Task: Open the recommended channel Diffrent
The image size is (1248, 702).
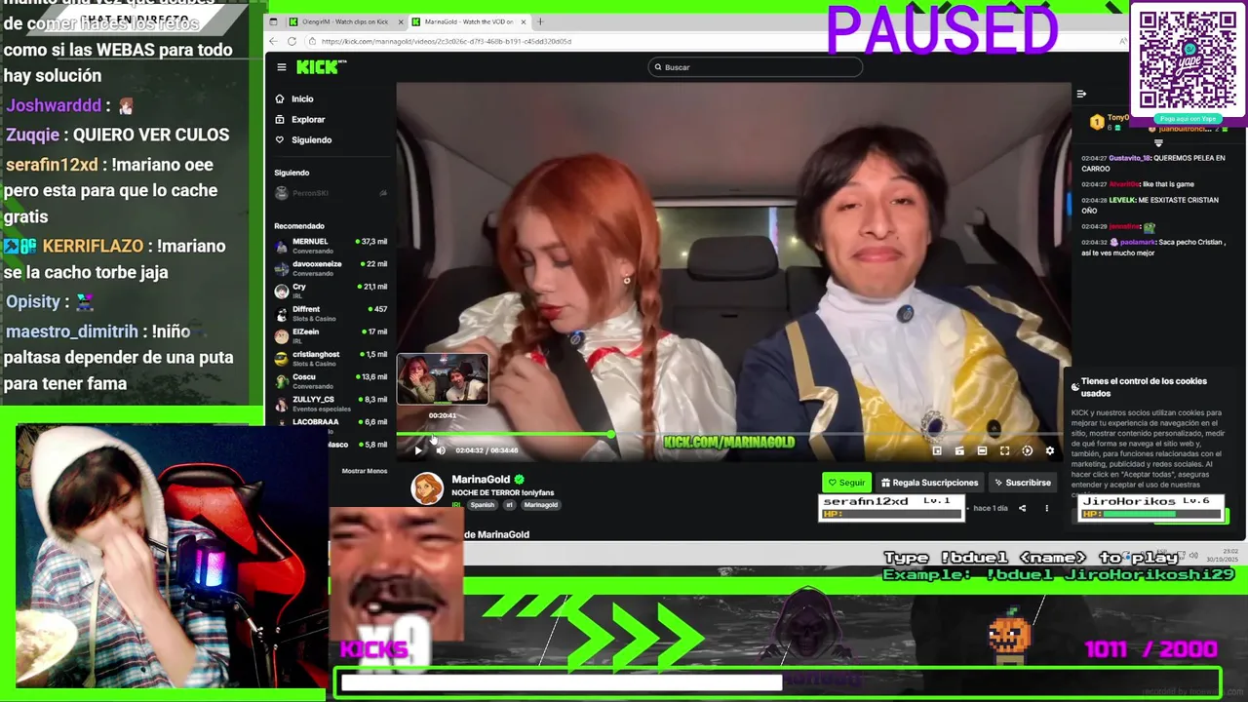Action: click(x=331, y=313)
